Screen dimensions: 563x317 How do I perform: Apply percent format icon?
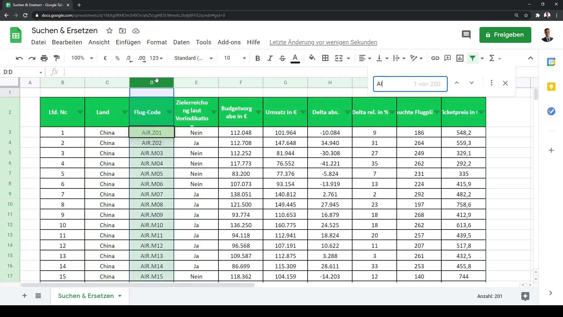tap(118, 58)
